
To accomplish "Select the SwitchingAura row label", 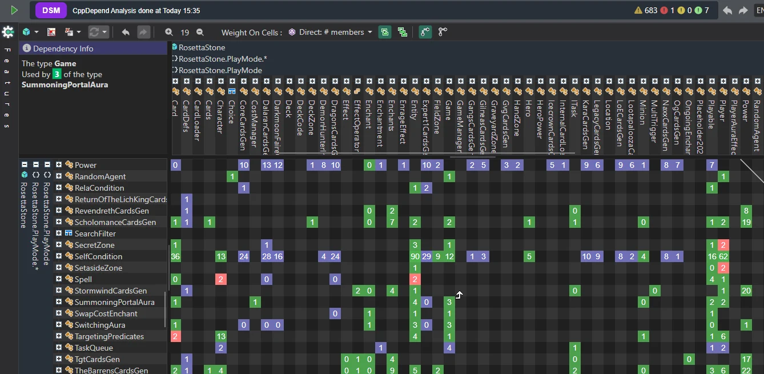I will click(x=101, y=325).
